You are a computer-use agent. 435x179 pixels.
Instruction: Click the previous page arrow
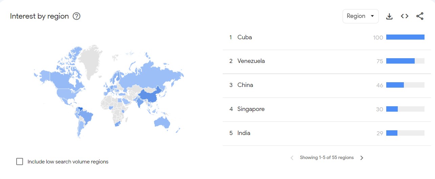point(292,158)
